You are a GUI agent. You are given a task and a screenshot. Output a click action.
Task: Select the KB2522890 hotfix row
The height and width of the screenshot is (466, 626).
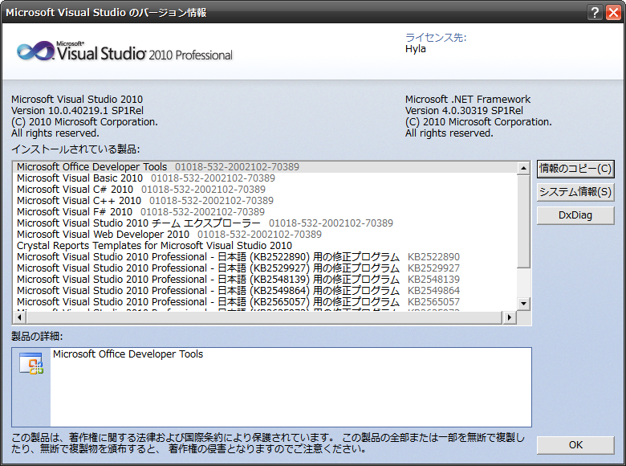click(x=265, y=256)
